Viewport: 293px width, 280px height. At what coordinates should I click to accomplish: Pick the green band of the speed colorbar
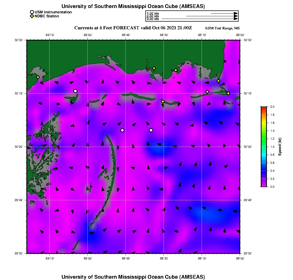click(x=264, y=138)
